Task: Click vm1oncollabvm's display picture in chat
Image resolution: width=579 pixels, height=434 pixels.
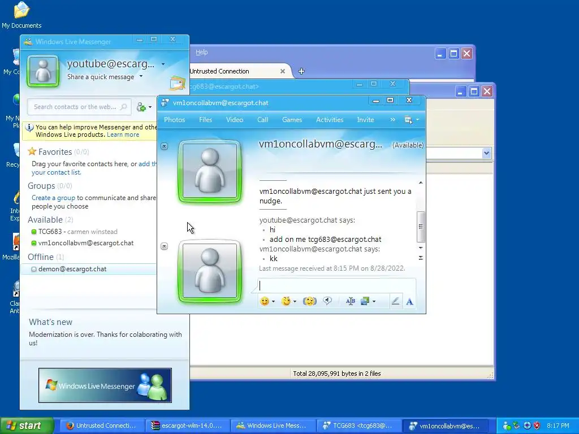Action: point(210,172)
